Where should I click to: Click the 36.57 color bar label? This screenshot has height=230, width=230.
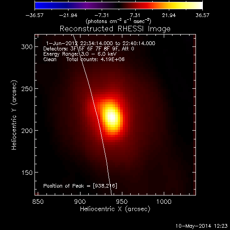(202, 15)
